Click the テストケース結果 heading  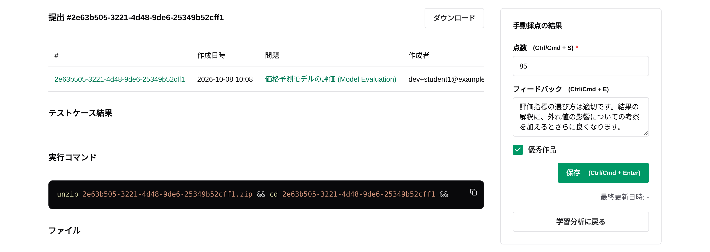point(80,113)
